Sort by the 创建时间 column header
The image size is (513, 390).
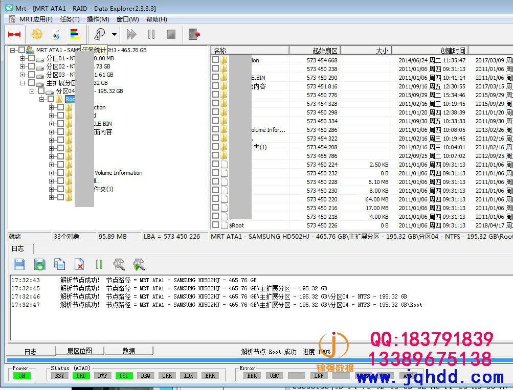coord(430,50)
